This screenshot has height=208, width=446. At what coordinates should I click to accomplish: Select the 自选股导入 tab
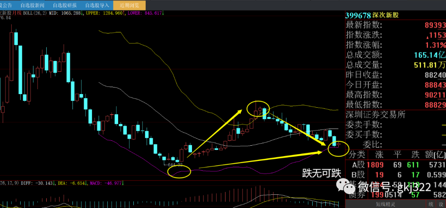point(97,5)
